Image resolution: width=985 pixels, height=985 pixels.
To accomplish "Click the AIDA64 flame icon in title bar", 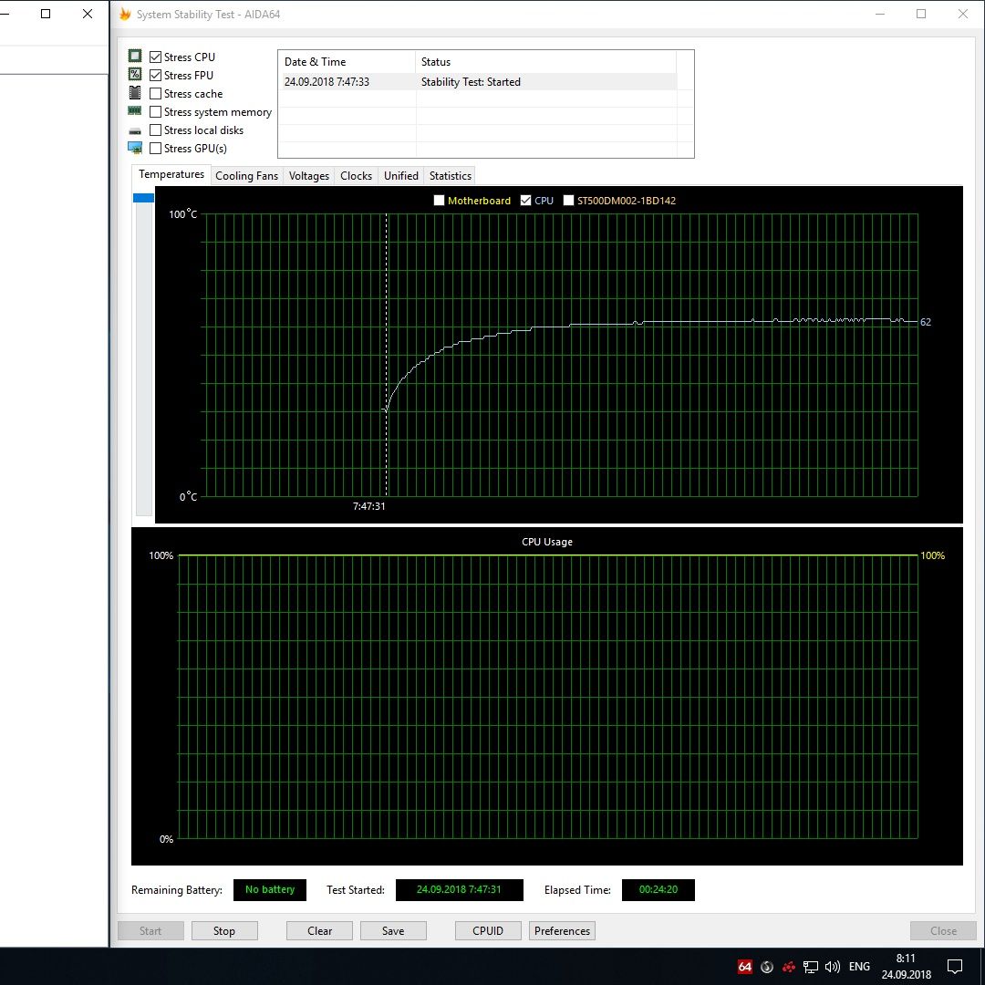I will point(125,14).
